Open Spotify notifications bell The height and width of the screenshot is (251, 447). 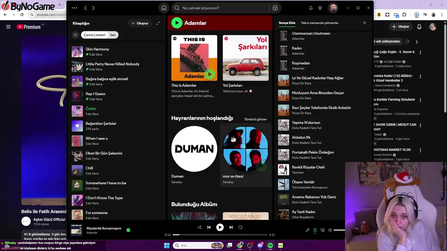click(311, 8)
